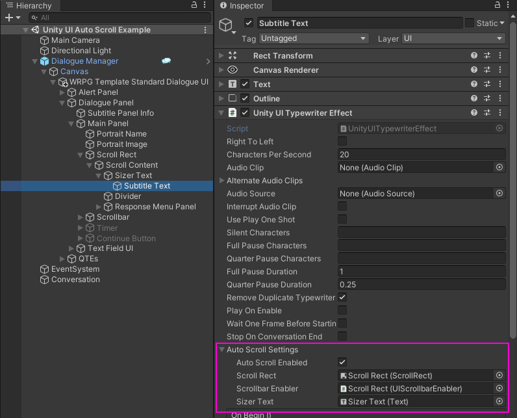The height and width of the screenshot is (418, 517).
Task: Open Dialogue Manager prefab arrow
Action: [x=208, y=61]
